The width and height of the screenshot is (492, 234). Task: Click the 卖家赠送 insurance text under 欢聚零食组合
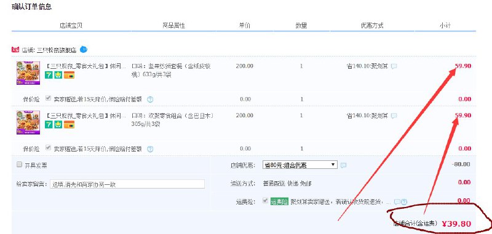click(98, 149)
